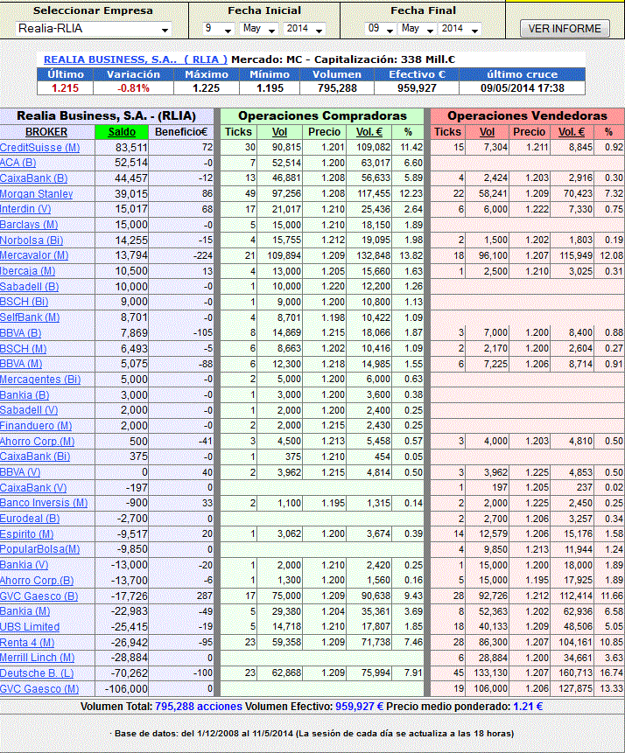This screenshot has height=753, width=625.
Task: Open PopularBolsa(M) broker link
Action: (40, 549)
